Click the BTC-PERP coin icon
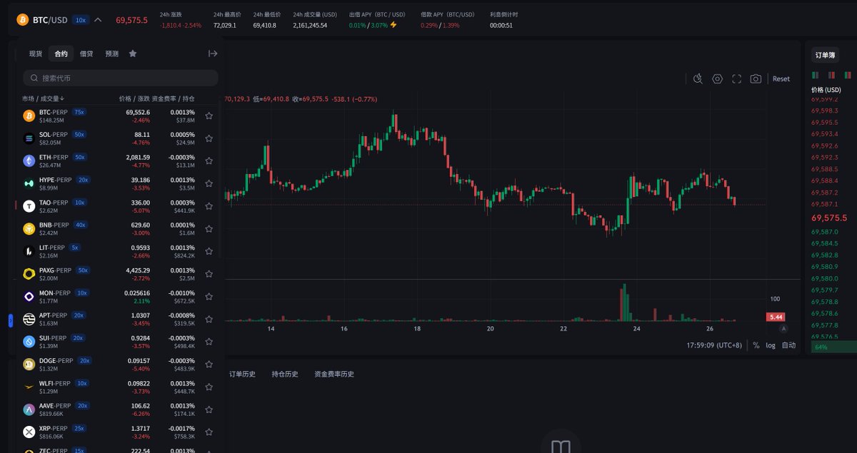Image resolution: width=857 pixels, height=453 pixels. 29,116
